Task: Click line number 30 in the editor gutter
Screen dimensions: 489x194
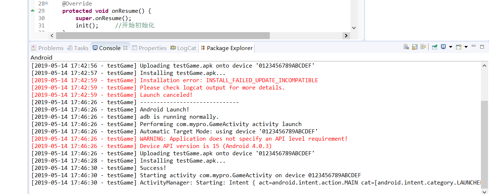Action: [x=41, y=18]
